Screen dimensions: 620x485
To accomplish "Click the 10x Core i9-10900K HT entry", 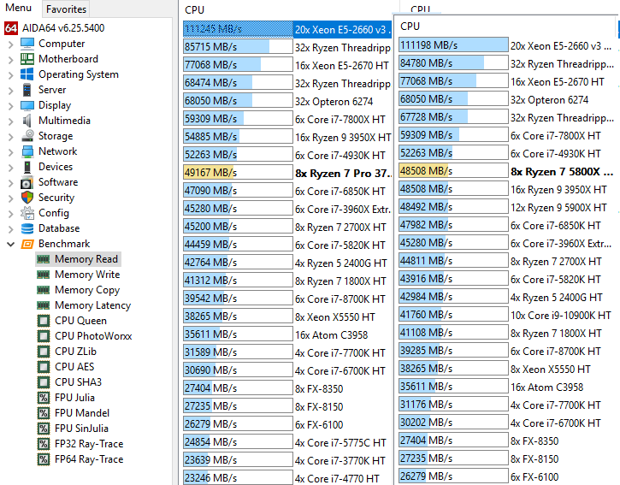I will (561, 316).
